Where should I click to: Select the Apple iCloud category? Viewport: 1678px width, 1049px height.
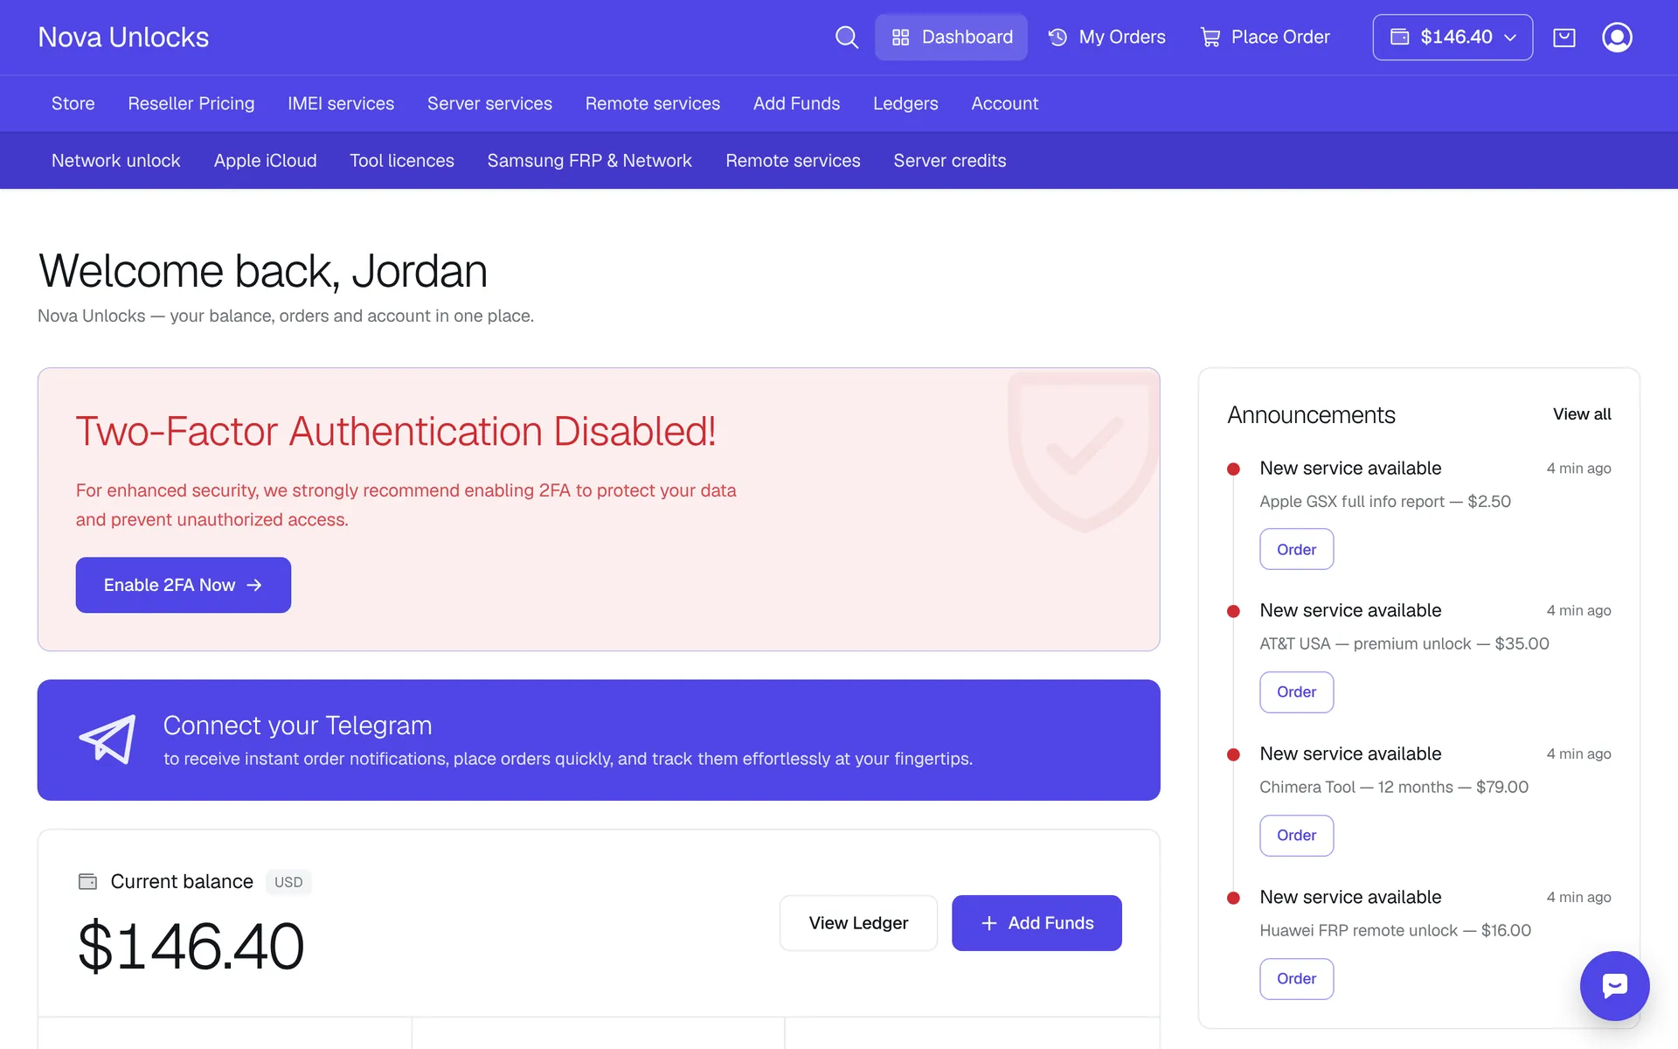tap(266, 161)
